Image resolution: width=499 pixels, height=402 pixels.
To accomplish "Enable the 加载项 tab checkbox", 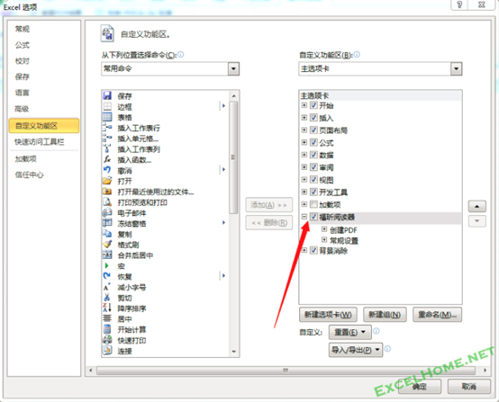I will 313,204.
